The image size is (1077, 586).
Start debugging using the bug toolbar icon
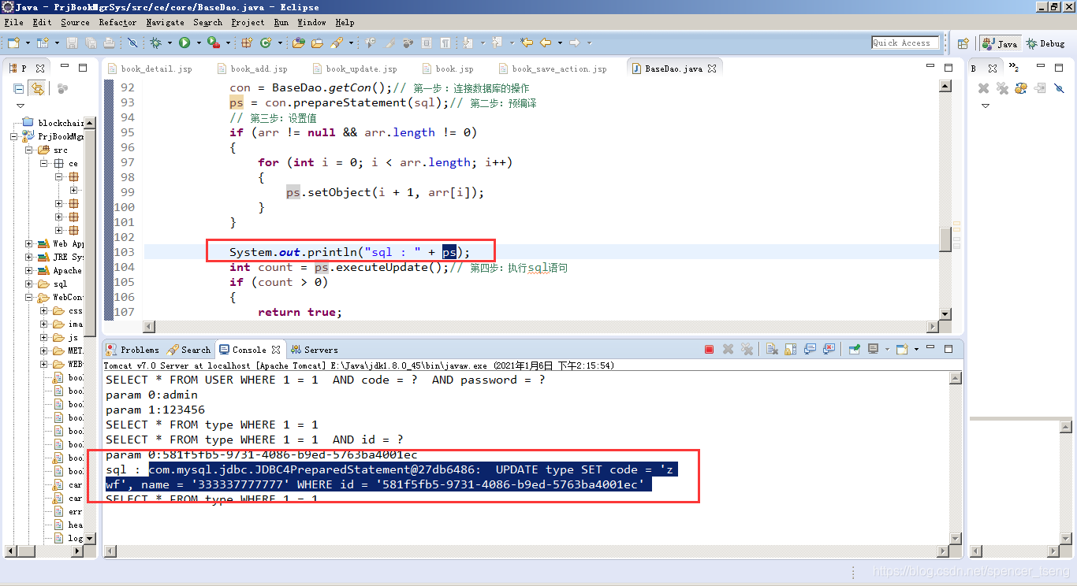[155, 43]
